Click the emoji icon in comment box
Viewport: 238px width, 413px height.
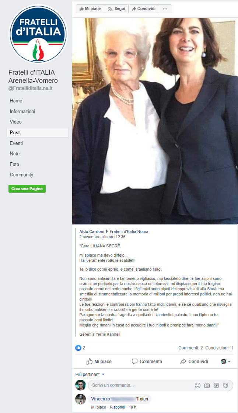(x=197, y=385)
